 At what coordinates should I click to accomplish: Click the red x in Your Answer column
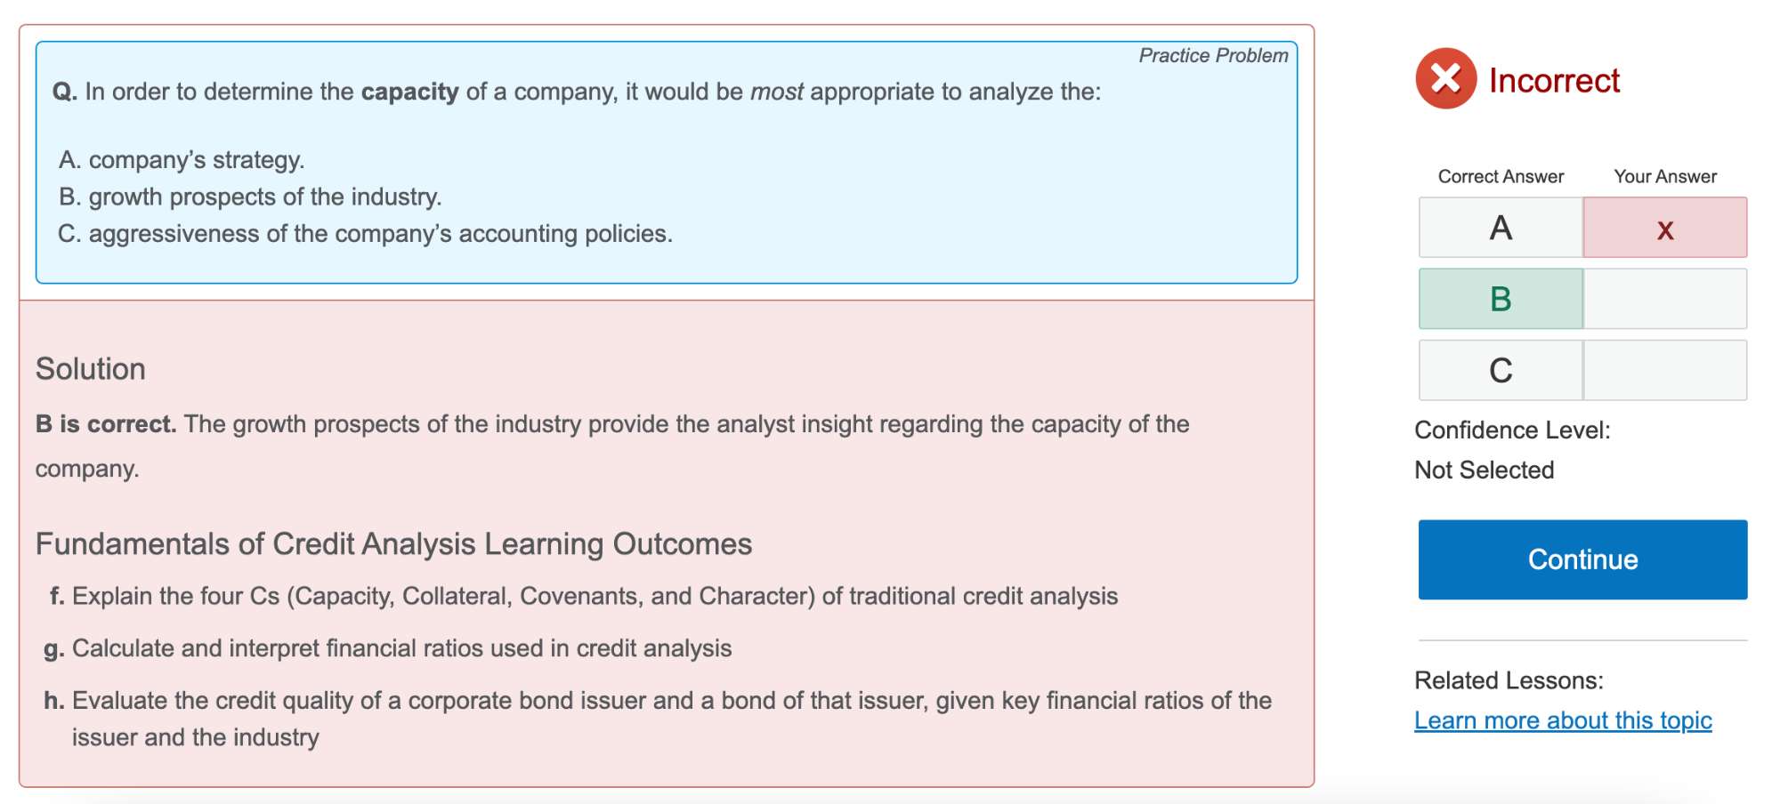pyautogui.click(x=1664, y=229)
